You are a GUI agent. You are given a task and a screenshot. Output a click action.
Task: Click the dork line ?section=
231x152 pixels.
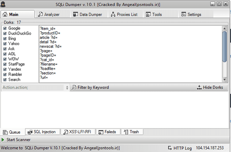click(x=48, y=73)
